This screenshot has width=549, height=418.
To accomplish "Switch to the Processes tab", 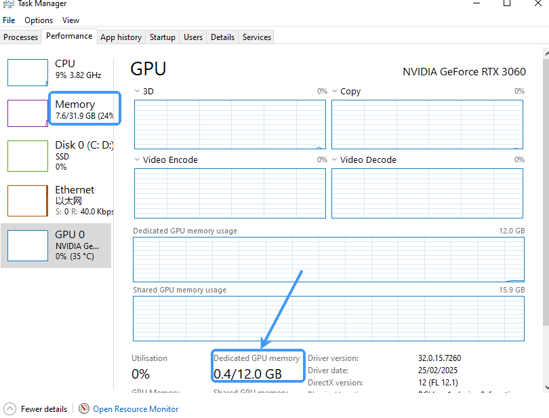I will (21, 37).
